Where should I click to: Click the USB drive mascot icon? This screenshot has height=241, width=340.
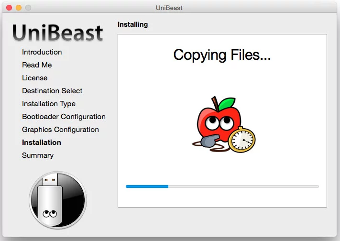tap(57, 200)
